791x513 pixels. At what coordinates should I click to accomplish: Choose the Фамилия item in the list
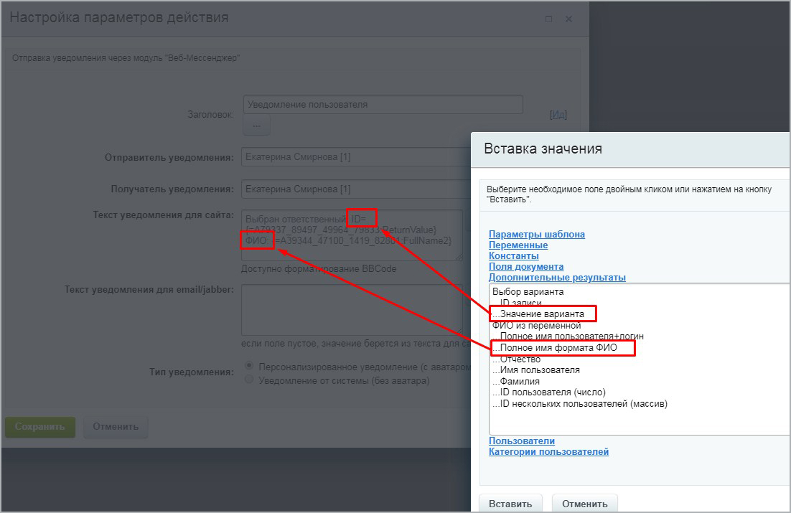click(x=520, y=381)
